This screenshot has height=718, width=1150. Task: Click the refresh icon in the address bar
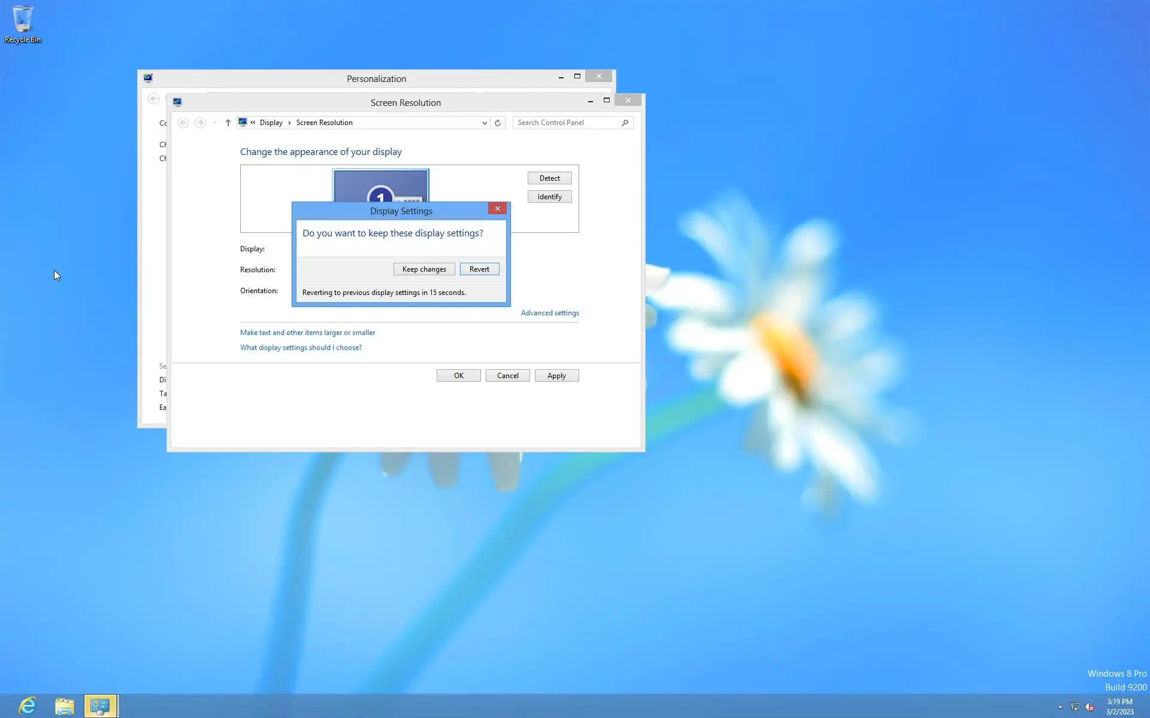coord(498,123)
